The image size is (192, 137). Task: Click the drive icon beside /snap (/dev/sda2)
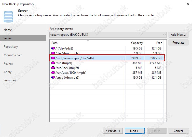coord(53,78)
